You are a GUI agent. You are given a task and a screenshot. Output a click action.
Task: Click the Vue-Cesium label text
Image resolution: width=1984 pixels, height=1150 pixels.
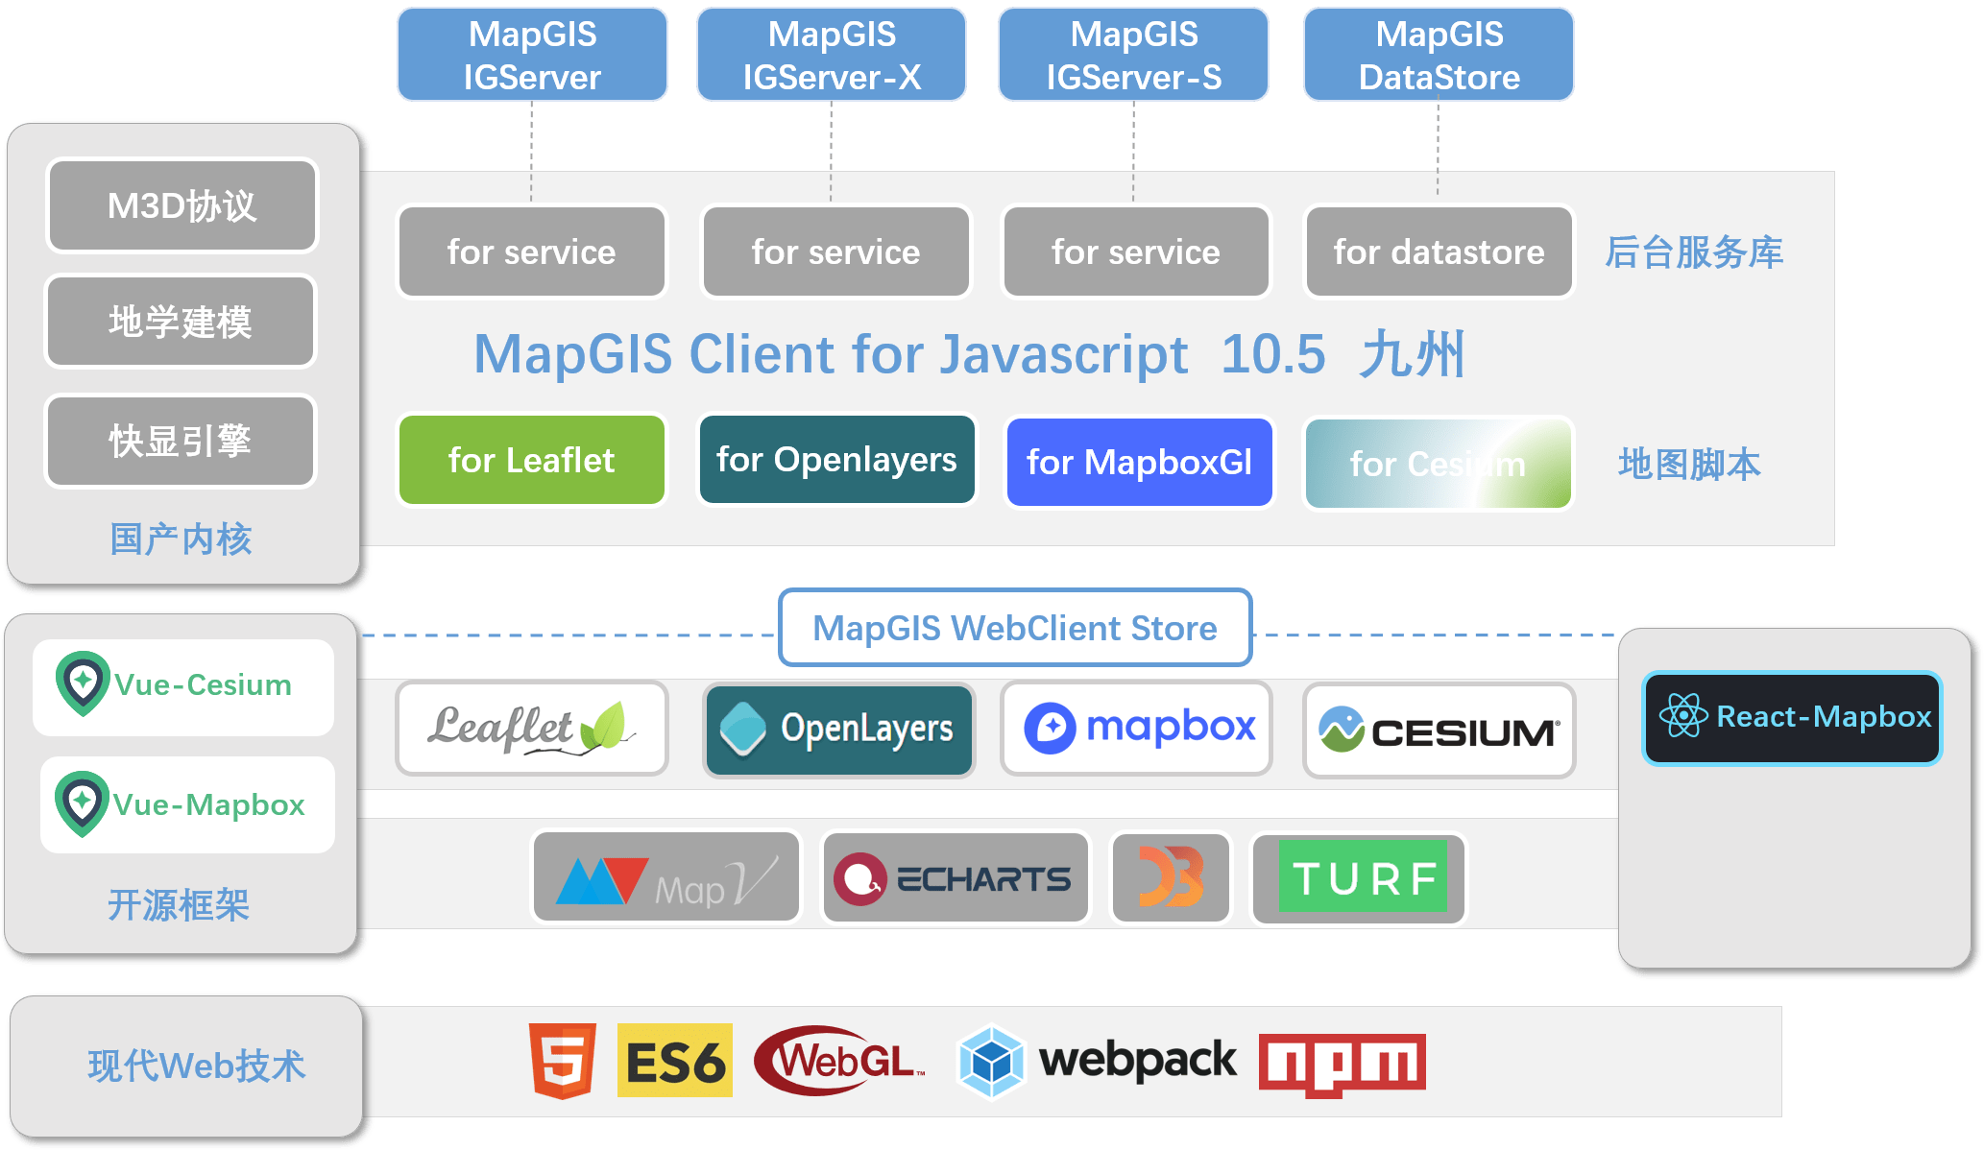tap(204, 684)
